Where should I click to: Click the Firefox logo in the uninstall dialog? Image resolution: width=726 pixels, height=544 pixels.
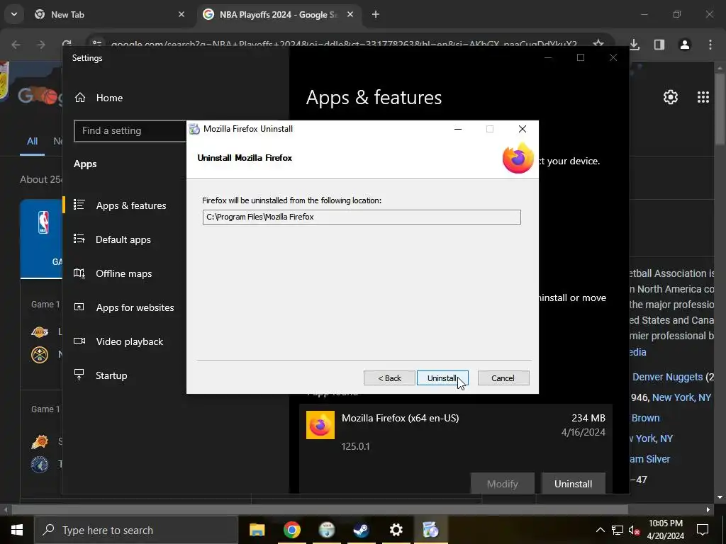tap(518, 158)
